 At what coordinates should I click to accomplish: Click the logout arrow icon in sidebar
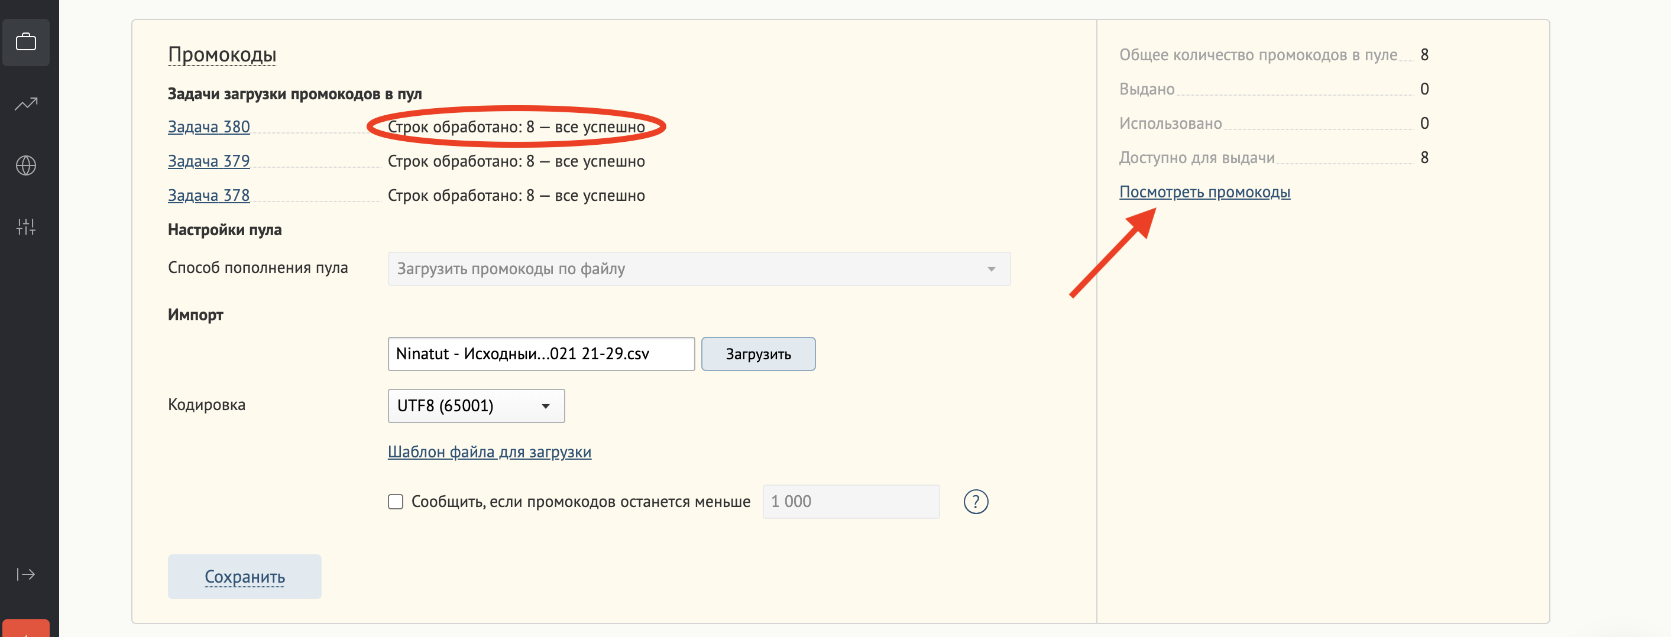coord(26,574)
